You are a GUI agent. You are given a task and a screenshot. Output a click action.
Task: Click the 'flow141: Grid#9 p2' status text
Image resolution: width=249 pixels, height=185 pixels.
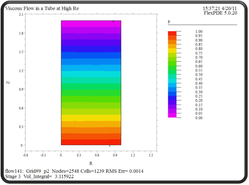[x=27, y=171]
